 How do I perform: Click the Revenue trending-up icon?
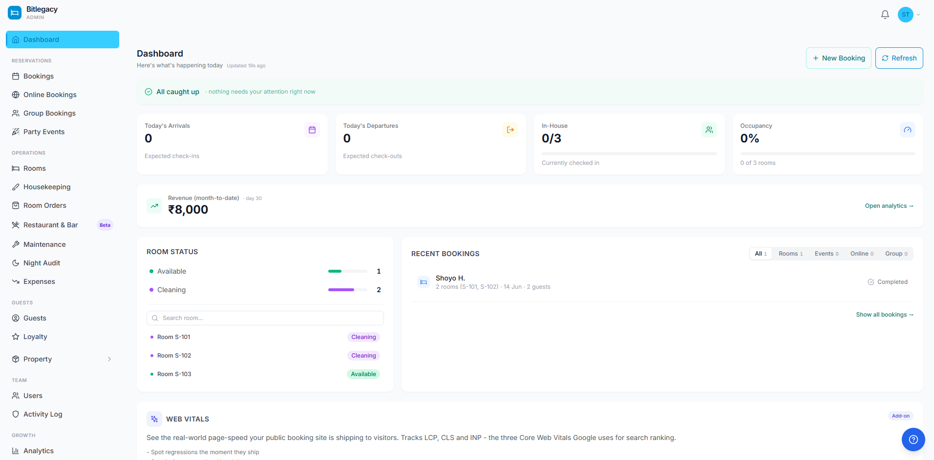coord(154,206)
